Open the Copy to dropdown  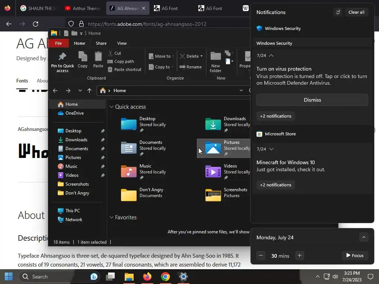[161, 67]
